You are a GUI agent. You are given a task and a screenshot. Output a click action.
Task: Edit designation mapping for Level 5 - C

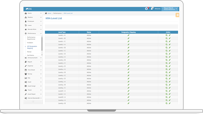click(x=128, y=88)
